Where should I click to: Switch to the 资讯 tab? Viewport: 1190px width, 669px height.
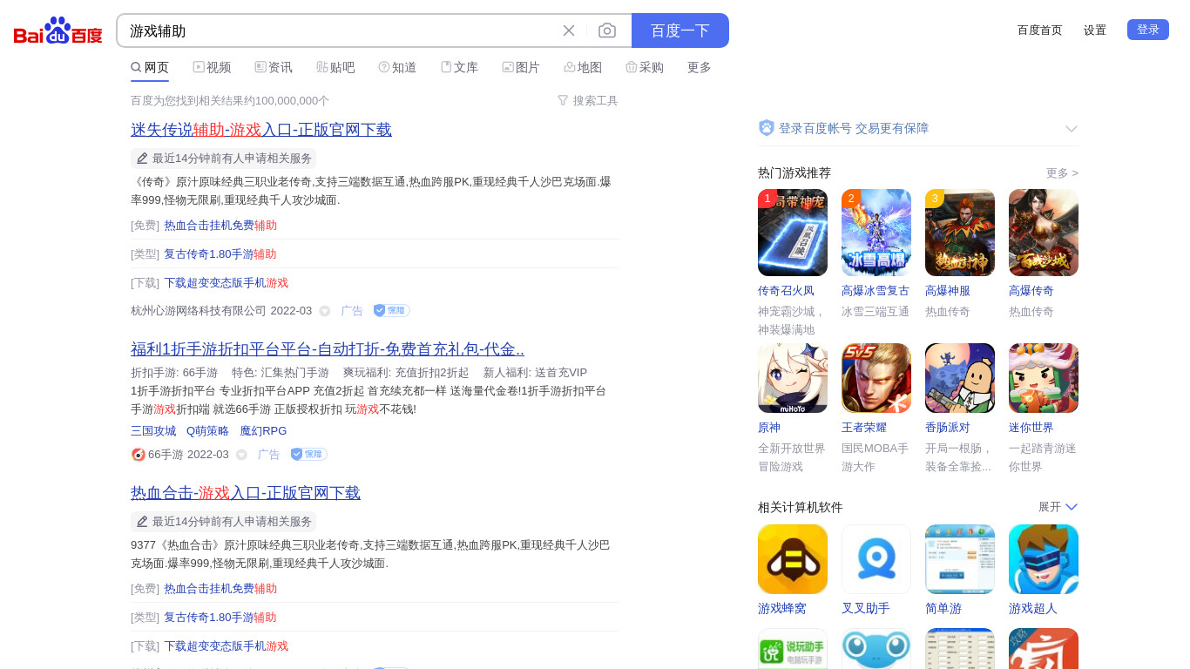pos(274,67)
